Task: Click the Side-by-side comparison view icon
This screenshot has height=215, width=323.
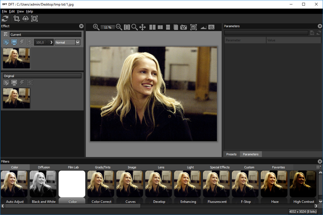Action: (152, 27)
